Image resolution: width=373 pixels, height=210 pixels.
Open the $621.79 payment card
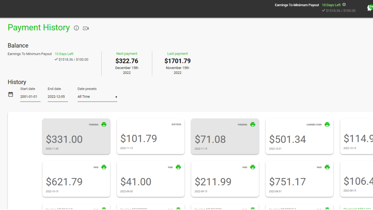pyautogui.click(x=76, y=179)
